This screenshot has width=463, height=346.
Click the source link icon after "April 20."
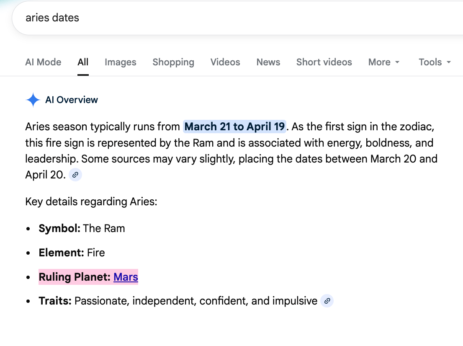point(75,175)
